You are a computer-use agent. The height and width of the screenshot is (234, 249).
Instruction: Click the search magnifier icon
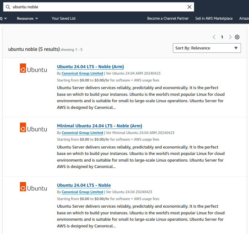(7, 7)
